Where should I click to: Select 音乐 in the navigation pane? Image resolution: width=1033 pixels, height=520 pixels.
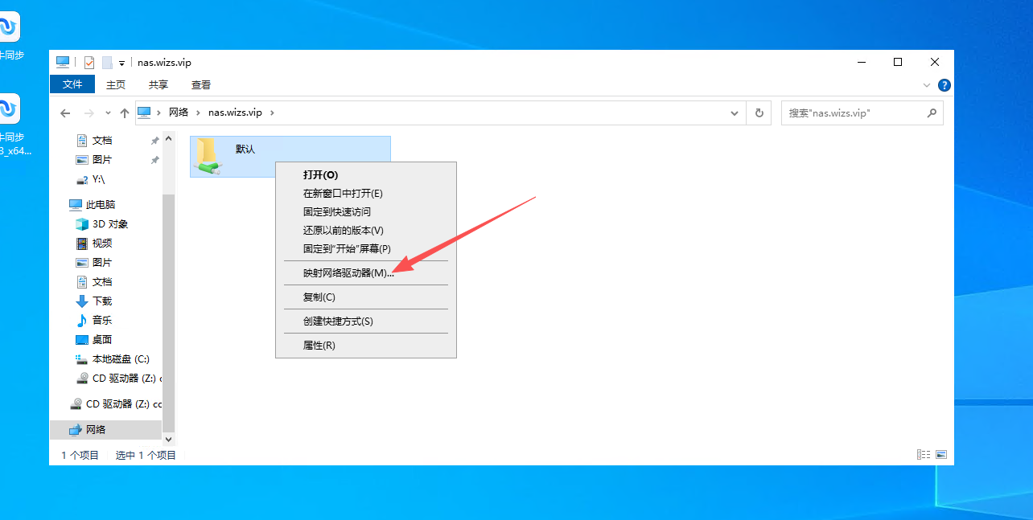pos(102,321)
